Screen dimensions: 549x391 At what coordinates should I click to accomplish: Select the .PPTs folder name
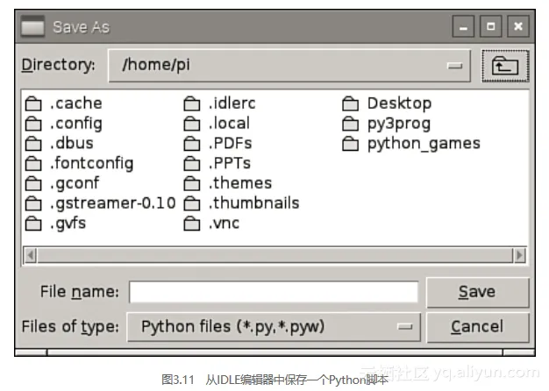(230, 163)
